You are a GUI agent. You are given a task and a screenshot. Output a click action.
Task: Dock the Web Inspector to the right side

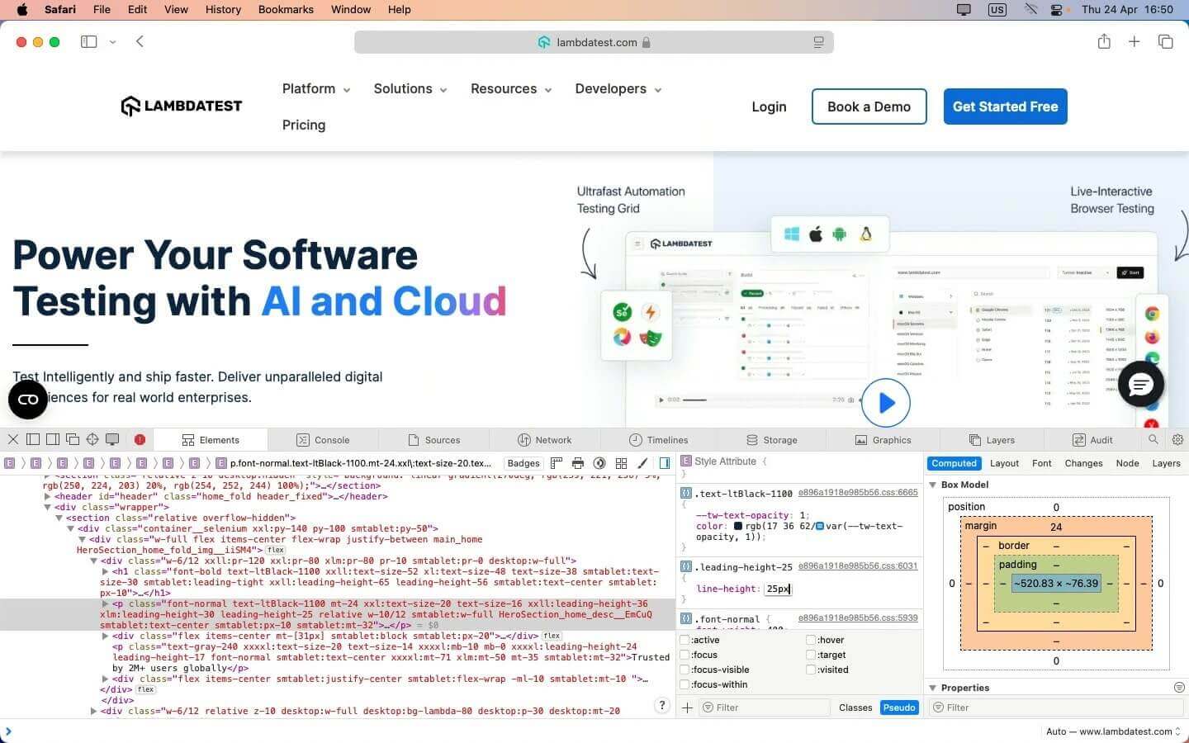pyautogui.click(x=53, y=439)
